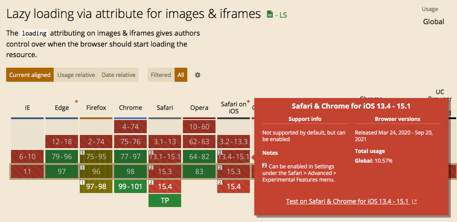Click the Browser versions tooltip heading
Image resolution: width=457 pixels, height=222 pixels.
tap(398, 119)
